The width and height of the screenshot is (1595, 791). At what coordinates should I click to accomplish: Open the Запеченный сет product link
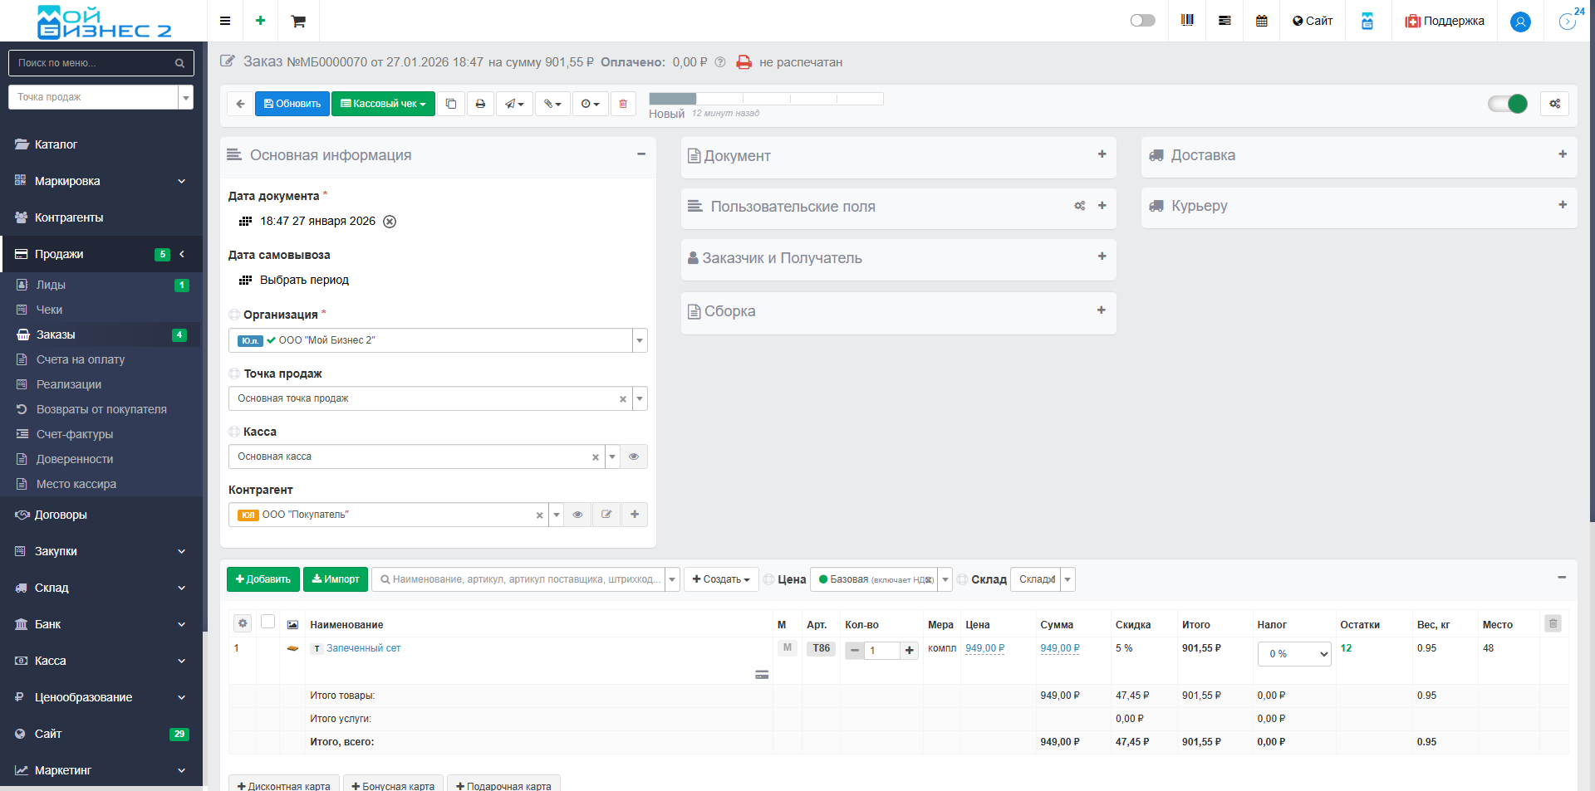click(x=363, y=648)
